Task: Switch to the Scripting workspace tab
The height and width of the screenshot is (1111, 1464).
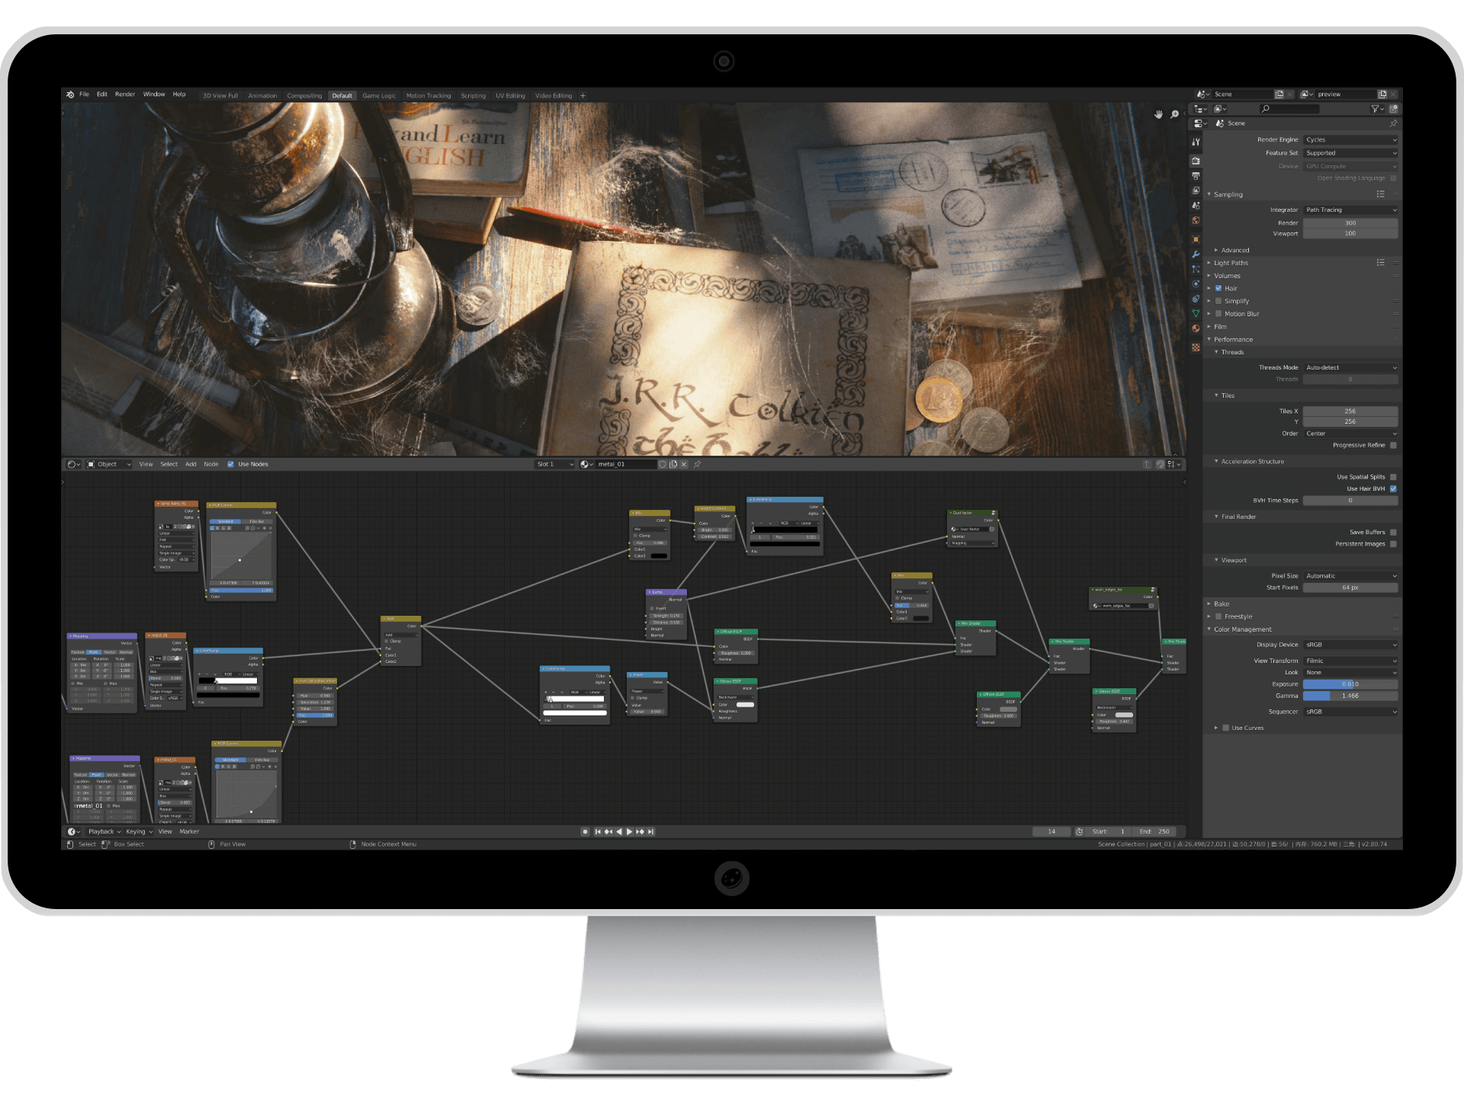Action: (473, 96)
